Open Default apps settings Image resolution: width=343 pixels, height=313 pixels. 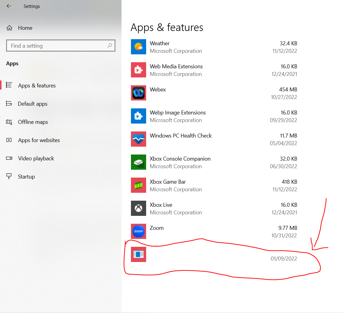33,104
